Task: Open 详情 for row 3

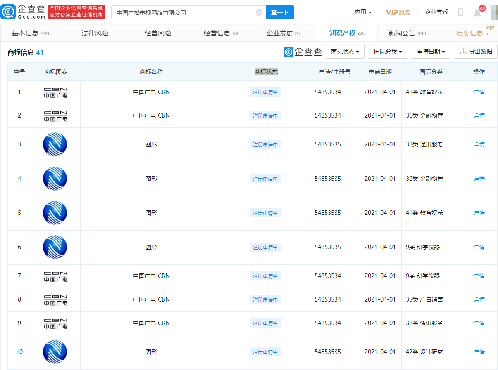Action: (x=479, y=144)
